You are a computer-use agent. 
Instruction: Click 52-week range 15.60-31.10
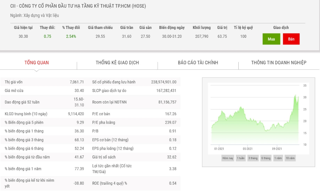pyautogui.click(x=79, y=102)
